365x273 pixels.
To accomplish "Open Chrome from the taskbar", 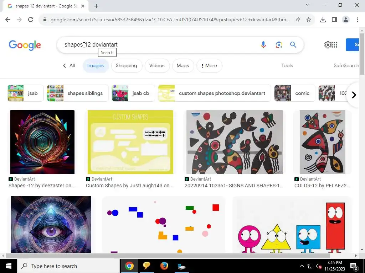I will tap(129, 266).
